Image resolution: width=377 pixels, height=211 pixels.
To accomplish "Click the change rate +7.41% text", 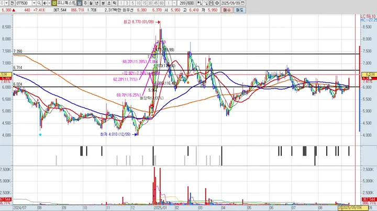I will 39,10.
